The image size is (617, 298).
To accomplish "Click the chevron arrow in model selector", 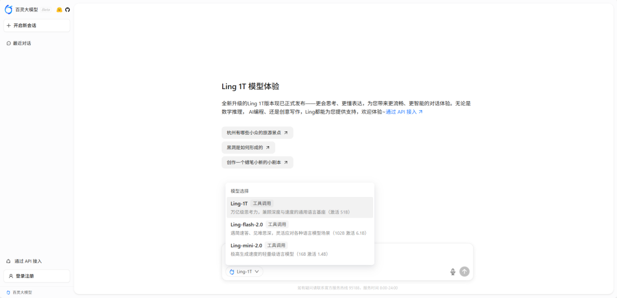I will point(257,272).
